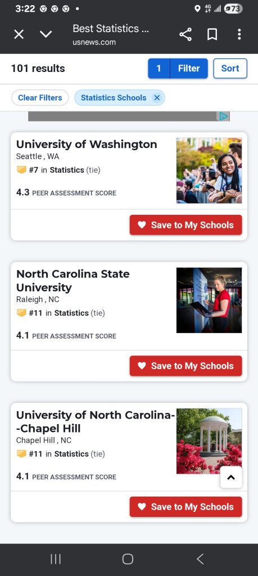Save University of Washington to My Schools
Viewport: 258px width, 576px height.
[185, 225]
